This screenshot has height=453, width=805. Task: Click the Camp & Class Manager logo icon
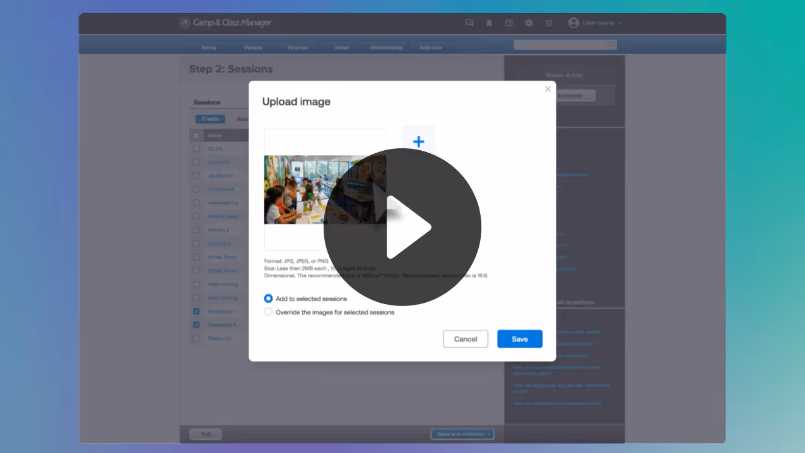pos(184,23)
